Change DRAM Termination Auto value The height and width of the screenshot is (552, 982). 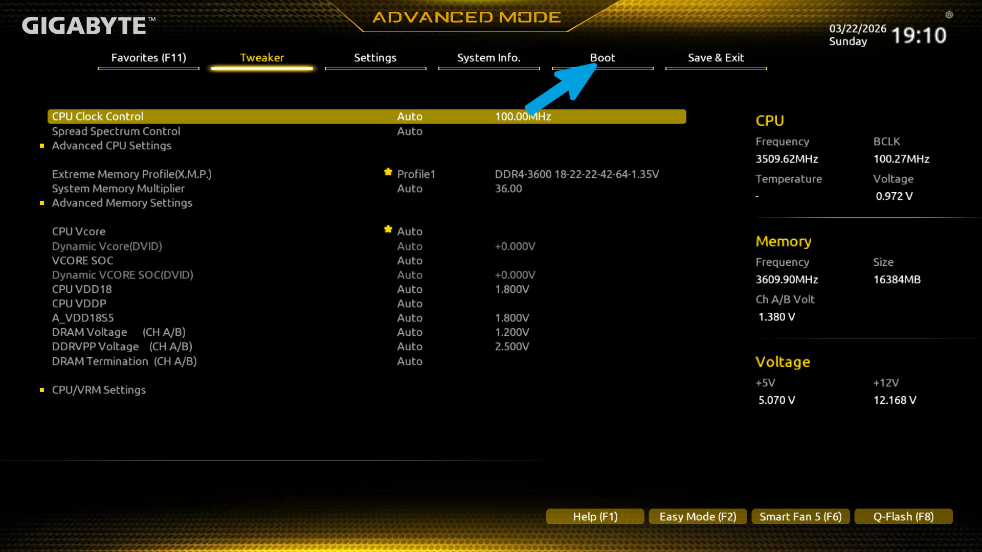(410, 361)
